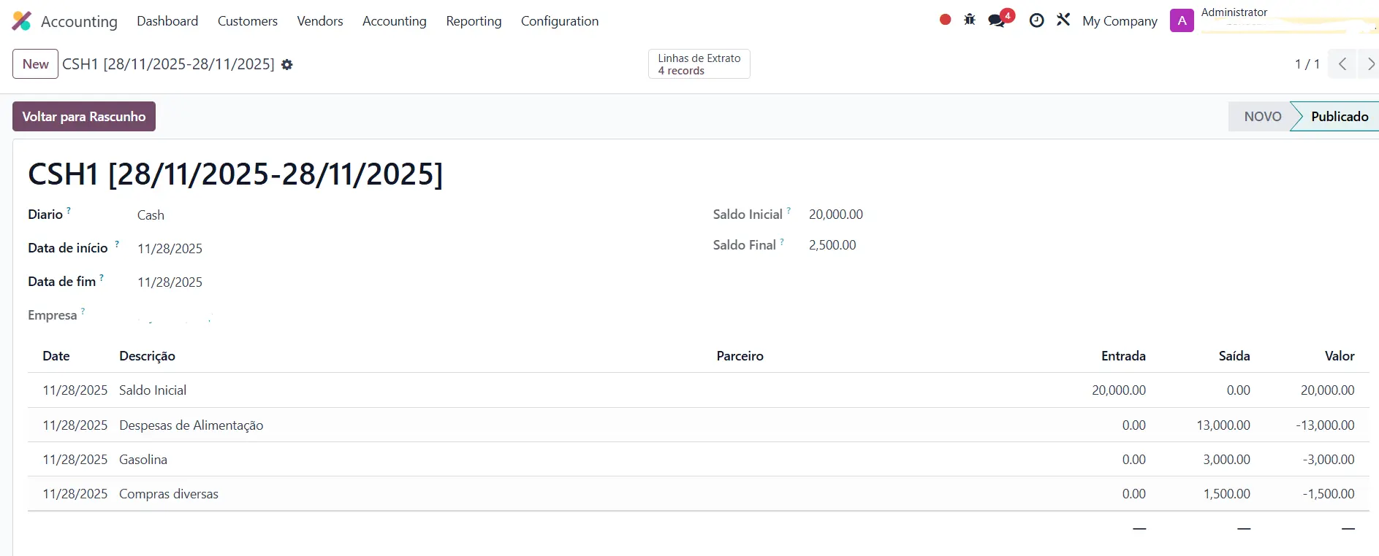This screenshot has width=1379, height=556.
Task: Click the Accounting app logo icon
Action: 22,21
